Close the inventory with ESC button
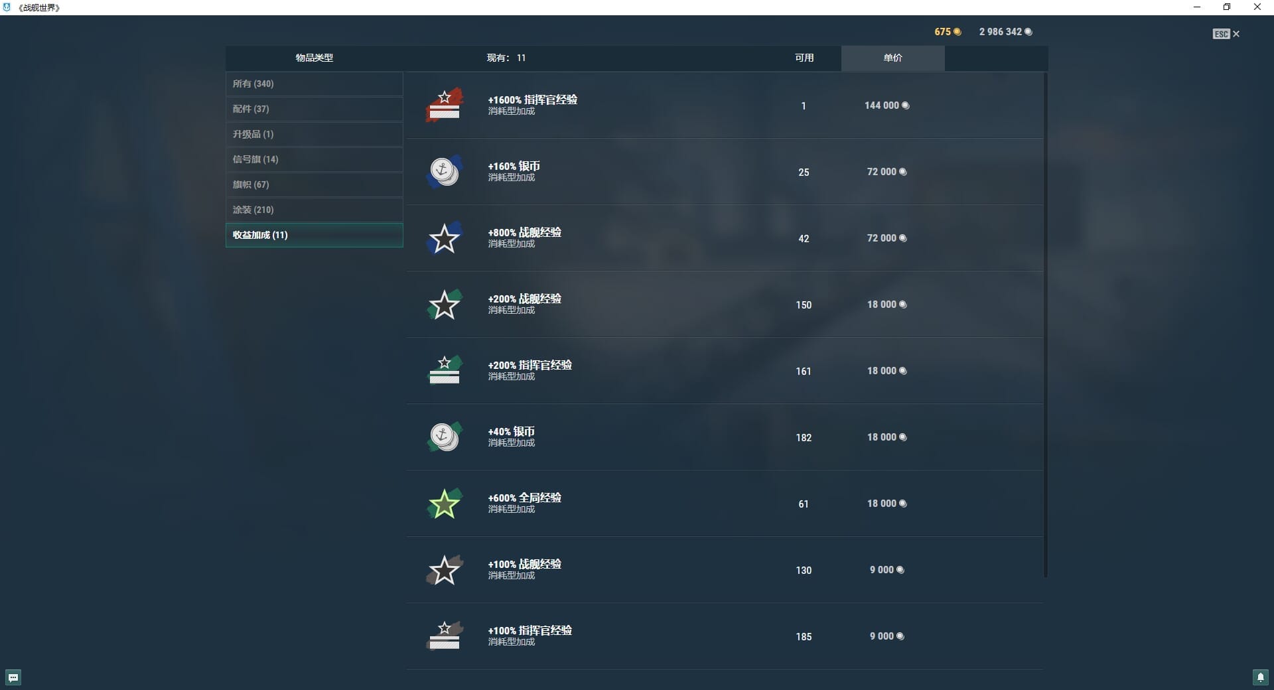The height and width of the screenshot is (690, 1274). pos(1226,34)
